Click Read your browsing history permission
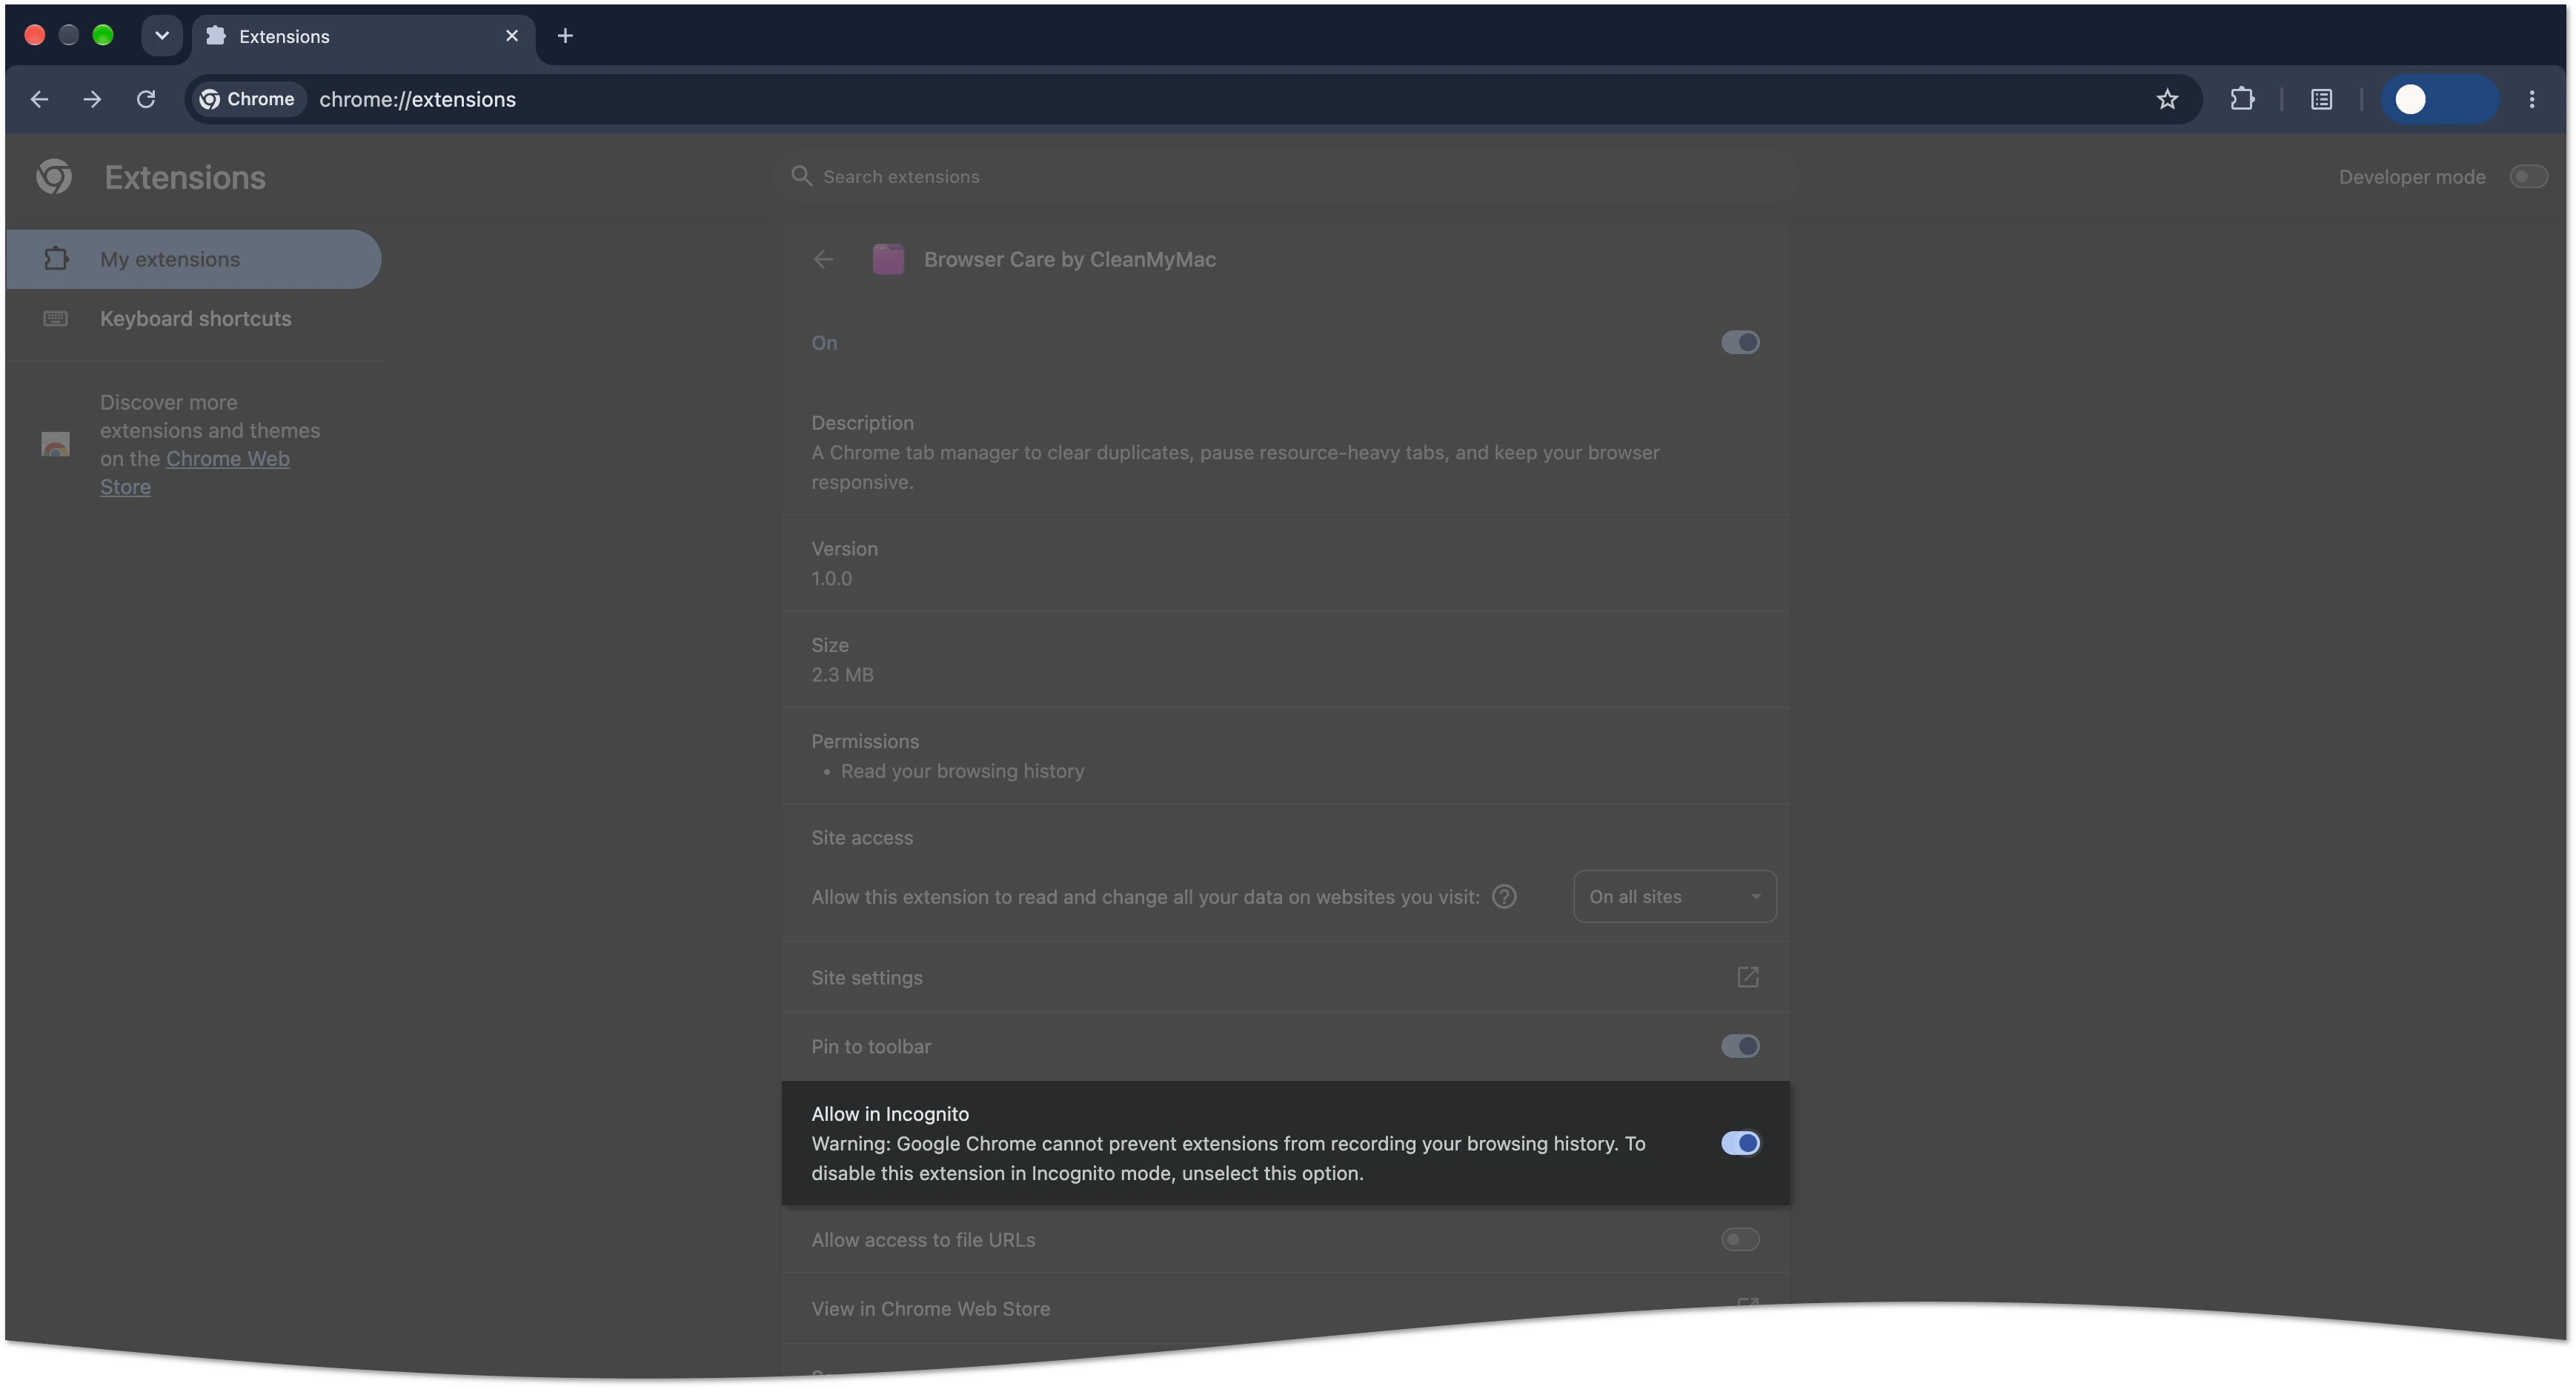The width and height of the screenshot is (2576, 1389). coord(962,771)
